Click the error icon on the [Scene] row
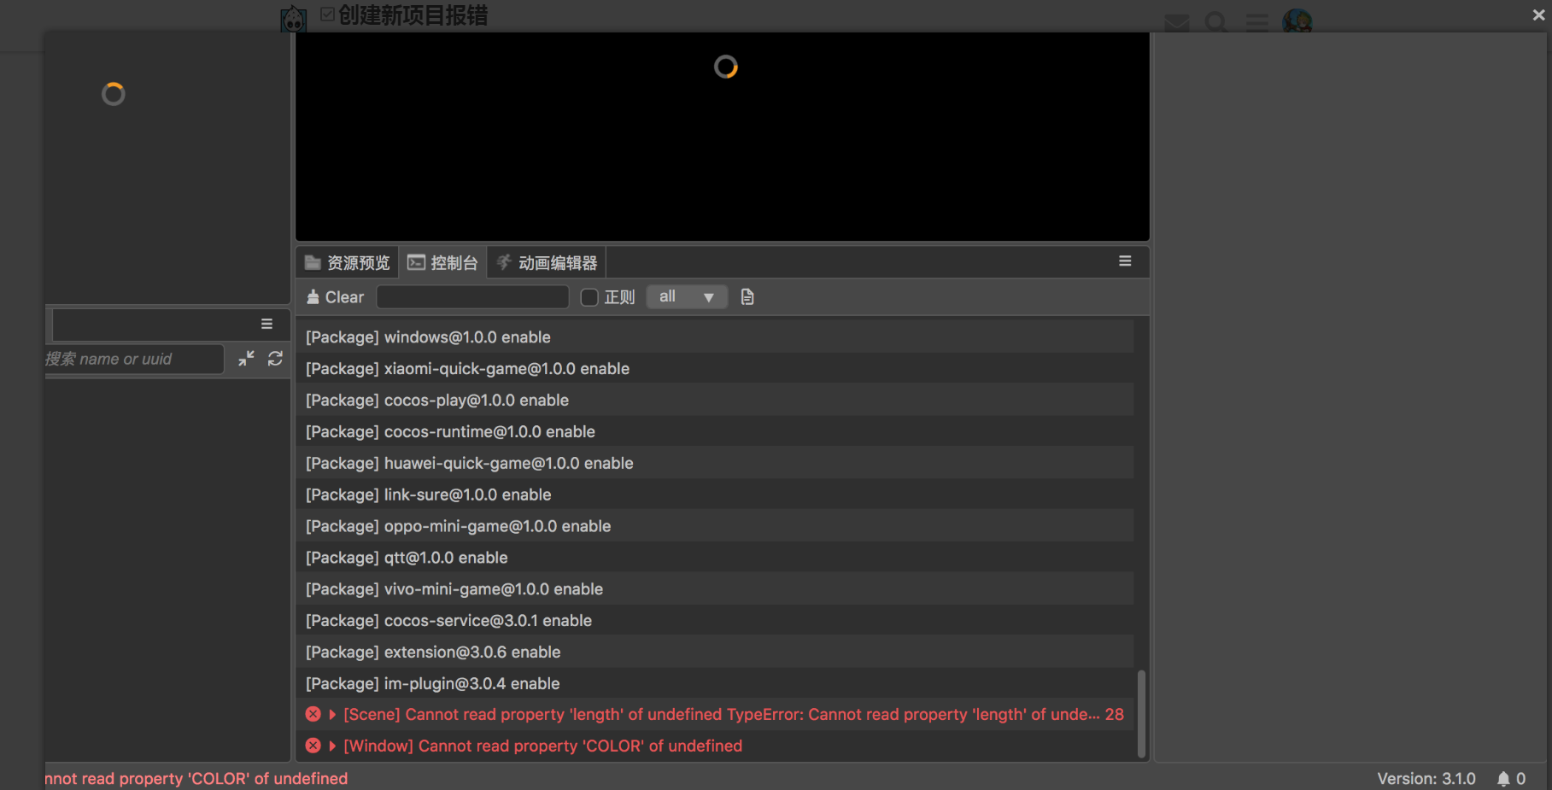Image resolution: width=1552 pixels, height=790 pixels. (313, 715)
